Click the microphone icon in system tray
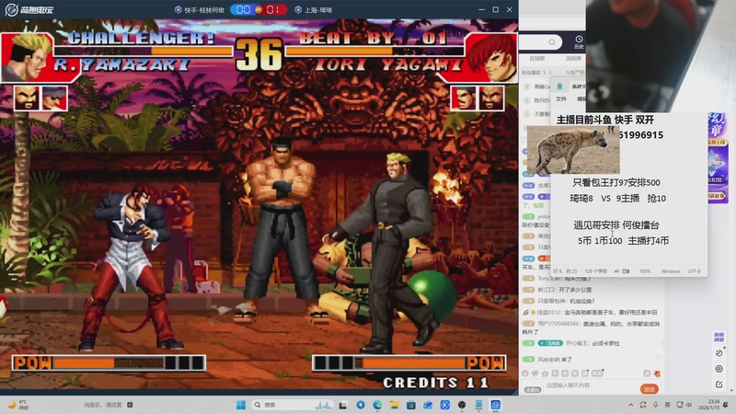 (x=655, y=405)
